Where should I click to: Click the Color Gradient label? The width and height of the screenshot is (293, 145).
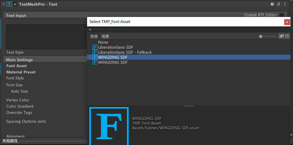click(x=20, y=106)
